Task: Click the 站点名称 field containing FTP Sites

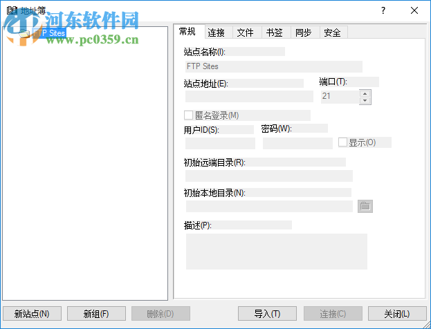Action: [274, 66]
